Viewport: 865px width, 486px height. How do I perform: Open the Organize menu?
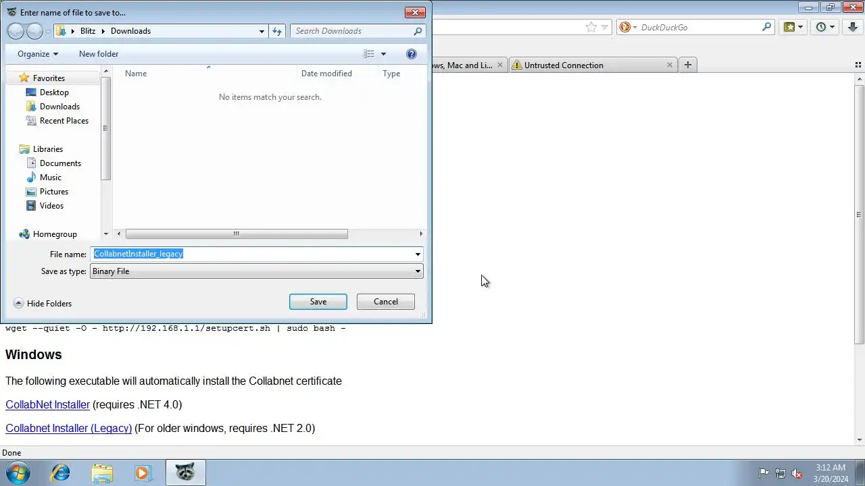pos(38,54)
